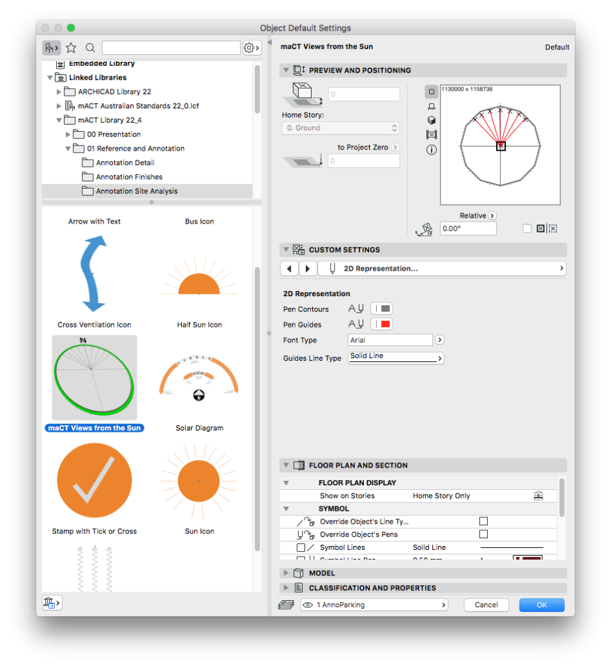Open the Home Story dropdown
The height and width of the screenshot is (668, 611).
tap(340, 128)
